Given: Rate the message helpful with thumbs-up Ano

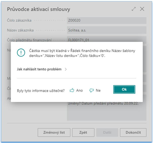Looking at the screenshot, I should 76,90.
